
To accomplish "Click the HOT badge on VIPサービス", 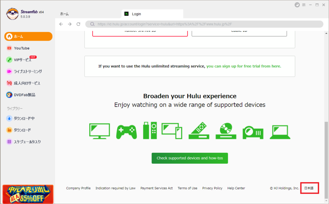I will click(x=33, y=57).
